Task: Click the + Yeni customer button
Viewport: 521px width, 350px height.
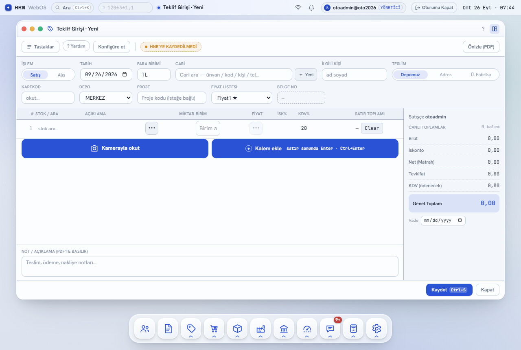Action: click(306, 74)
